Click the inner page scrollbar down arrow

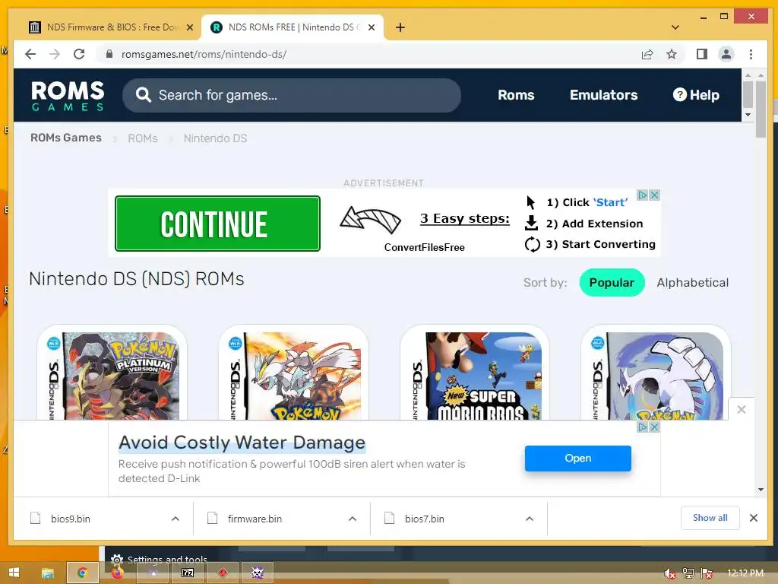tap(748, 115)
